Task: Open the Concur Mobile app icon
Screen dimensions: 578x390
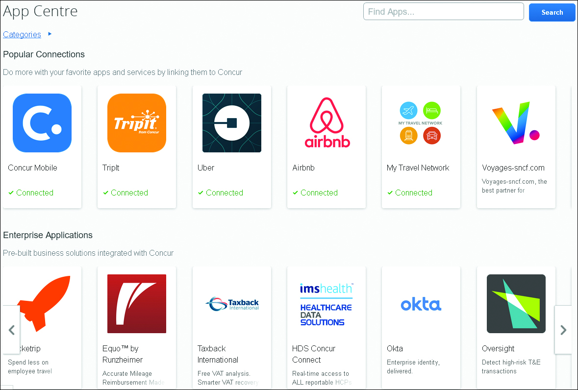Action: click(42, 123)
